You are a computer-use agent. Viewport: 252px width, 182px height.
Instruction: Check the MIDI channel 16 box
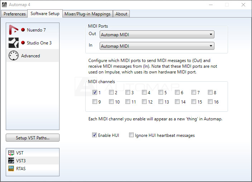coord(210,102)
